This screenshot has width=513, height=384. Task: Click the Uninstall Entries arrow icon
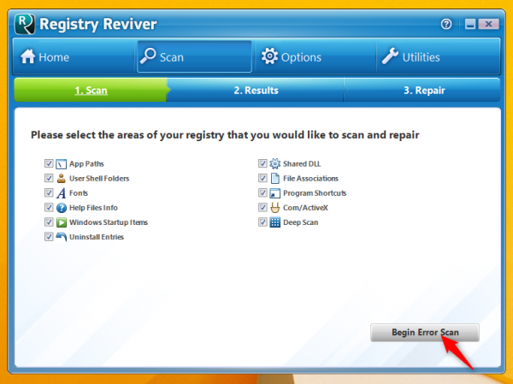pos(62,236)
